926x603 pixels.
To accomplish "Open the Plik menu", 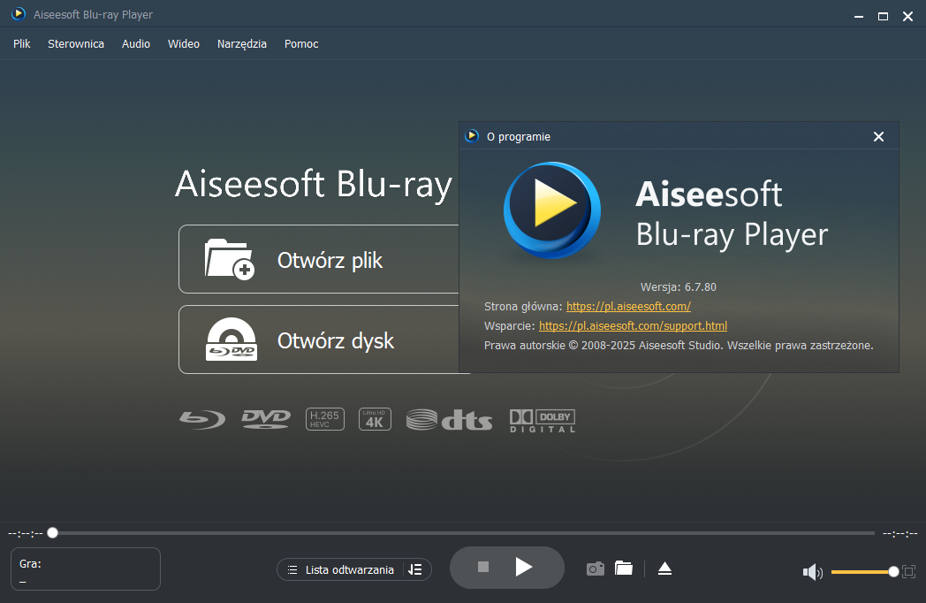I will pyautogui.click(x=22, y=43).
